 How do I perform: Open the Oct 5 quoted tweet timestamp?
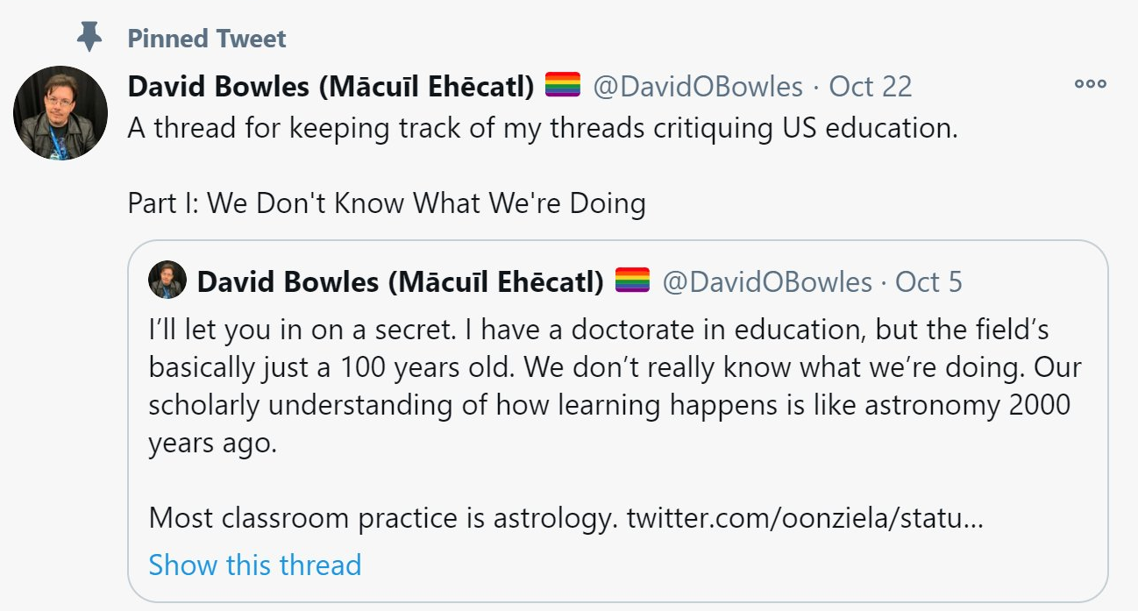coord(929,281)
